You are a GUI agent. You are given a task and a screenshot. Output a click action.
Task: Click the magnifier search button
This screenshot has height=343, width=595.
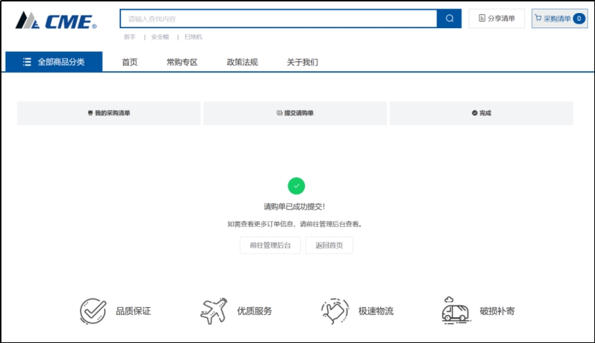449,19
